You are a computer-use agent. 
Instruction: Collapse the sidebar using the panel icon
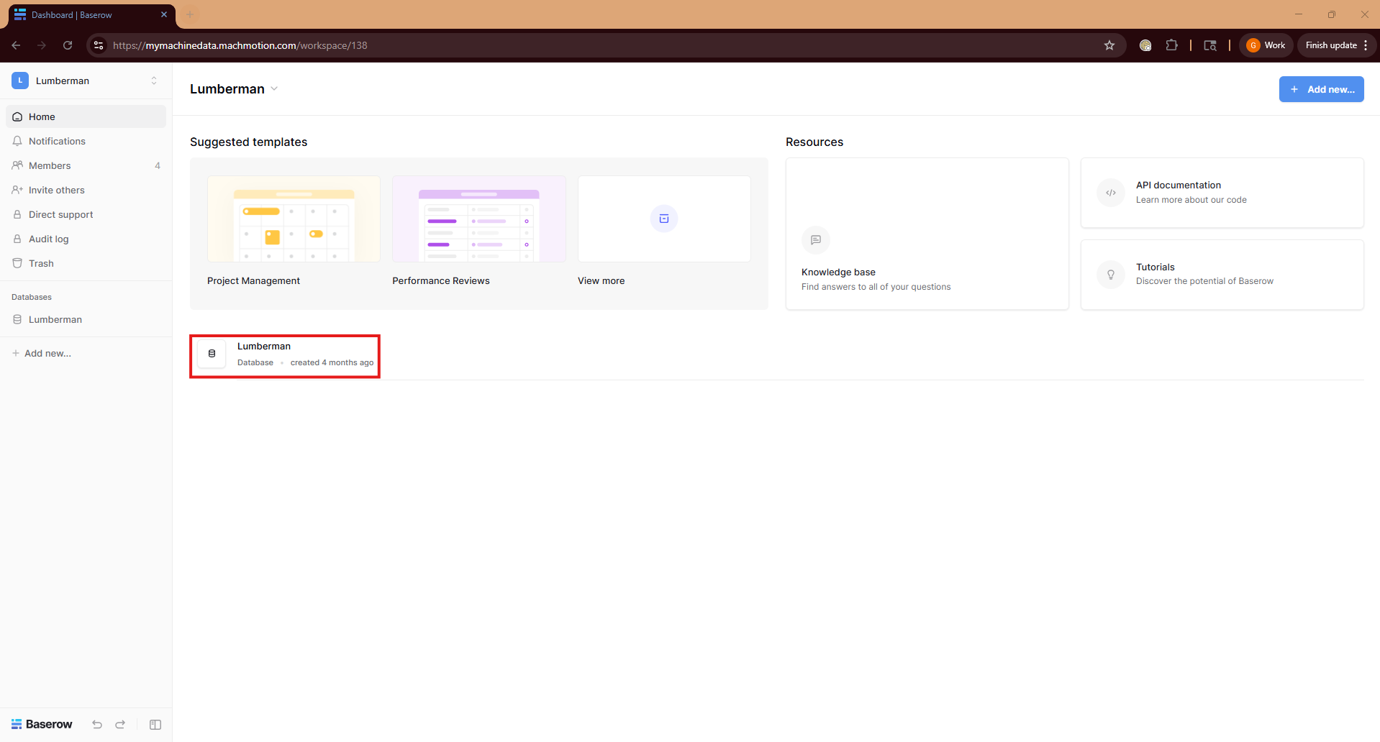click(155, 725)
